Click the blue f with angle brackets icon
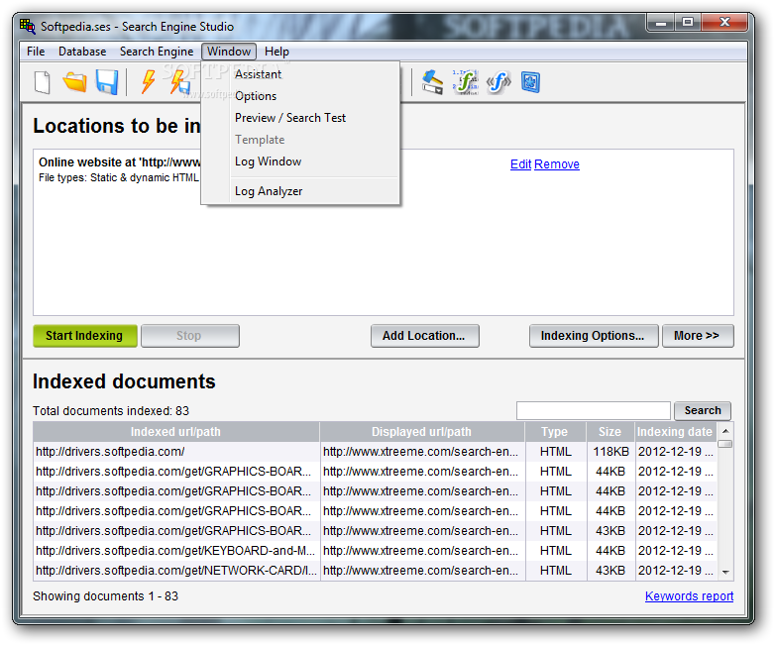The height and width of the screenshot is (645, 775). [x=498, y=82]
